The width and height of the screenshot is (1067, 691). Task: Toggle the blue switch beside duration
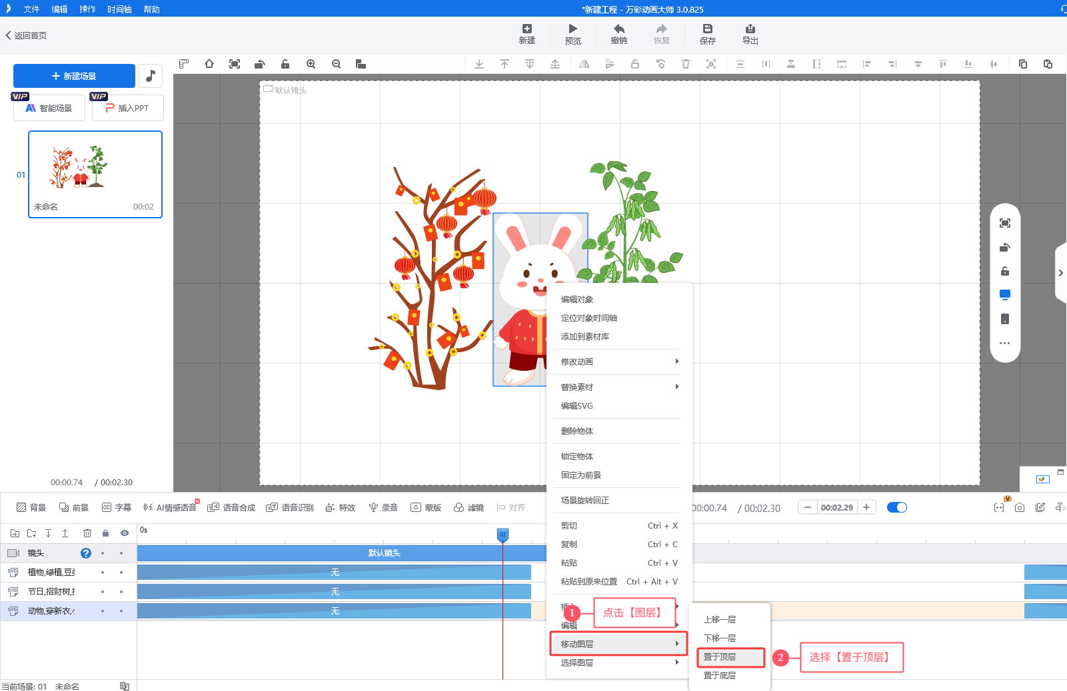(896, 507)
